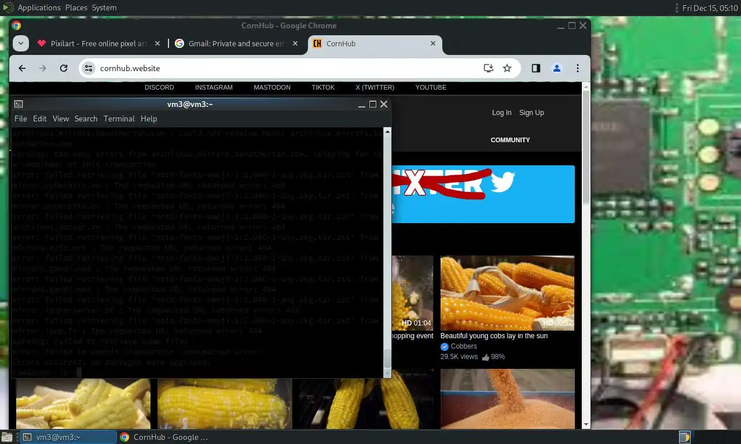741x444 pixels.
Task: Switch to the Gmail tab
Action: (x=236, y=43)
